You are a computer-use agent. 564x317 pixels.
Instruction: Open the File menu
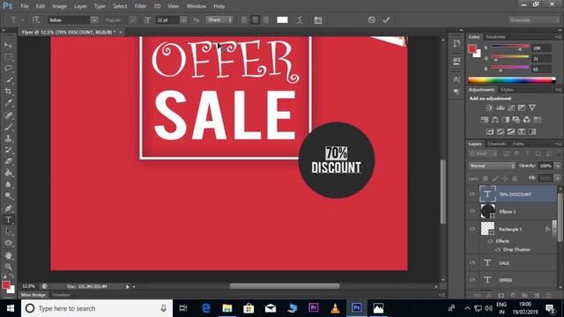25,6
